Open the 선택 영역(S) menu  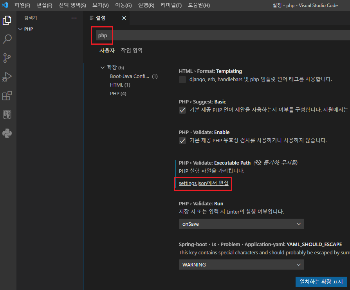pyautogui.click(x=72, y=5)
